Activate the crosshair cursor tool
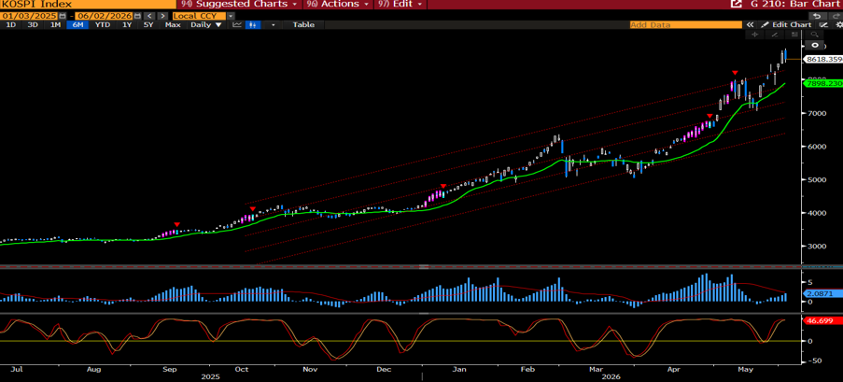The image size is (843, 382). coord(754,35)
